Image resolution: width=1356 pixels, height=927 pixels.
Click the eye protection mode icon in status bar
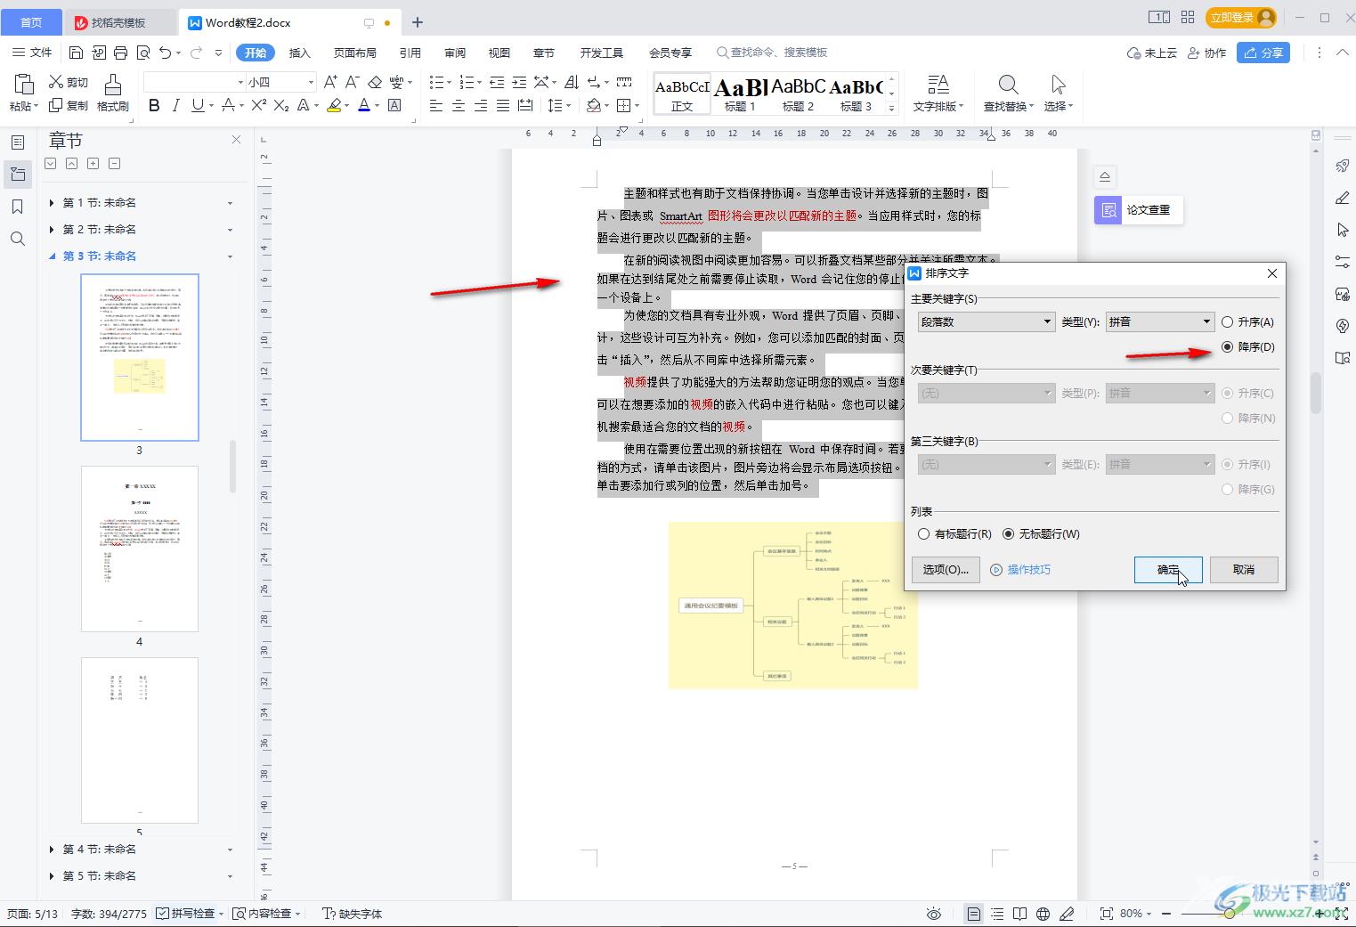click(933, 914)
